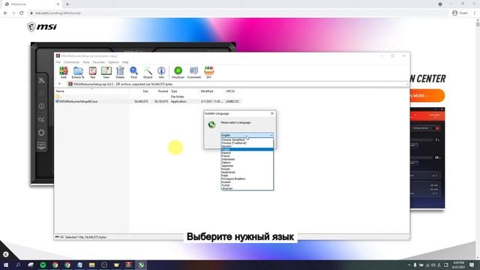Screen dimensions: 480x270
Task: Choose Español from language list
Action: coord(247,153)
